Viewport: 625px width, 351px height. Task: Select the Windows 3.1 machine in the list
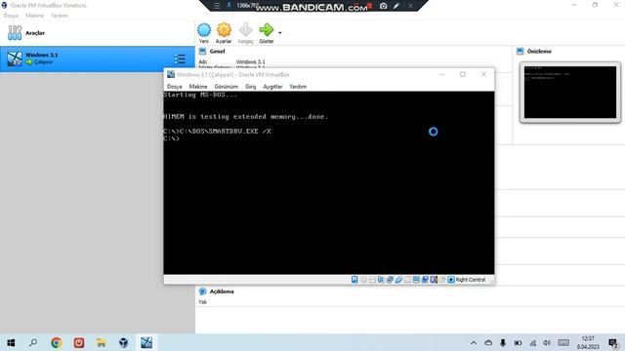pyautogui.click(x=98, y=58)
